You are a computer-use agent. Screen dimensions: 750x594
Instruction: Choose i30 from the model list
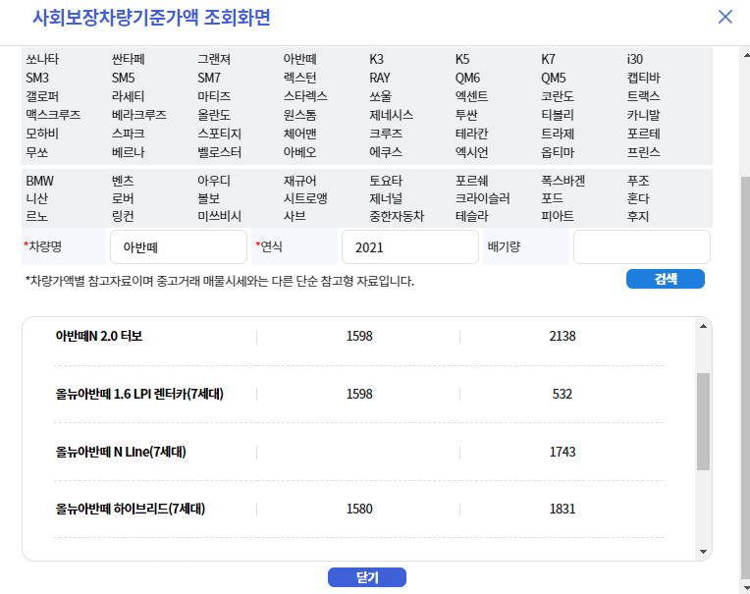[635, 59]
